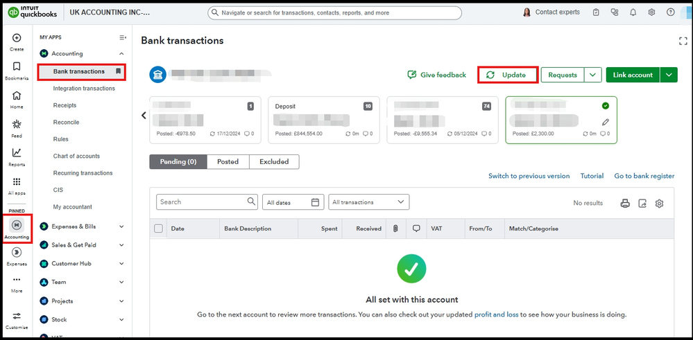Open the Feed icon
Image resolution: width=693 pixels, height=340 pixels.
17,125
